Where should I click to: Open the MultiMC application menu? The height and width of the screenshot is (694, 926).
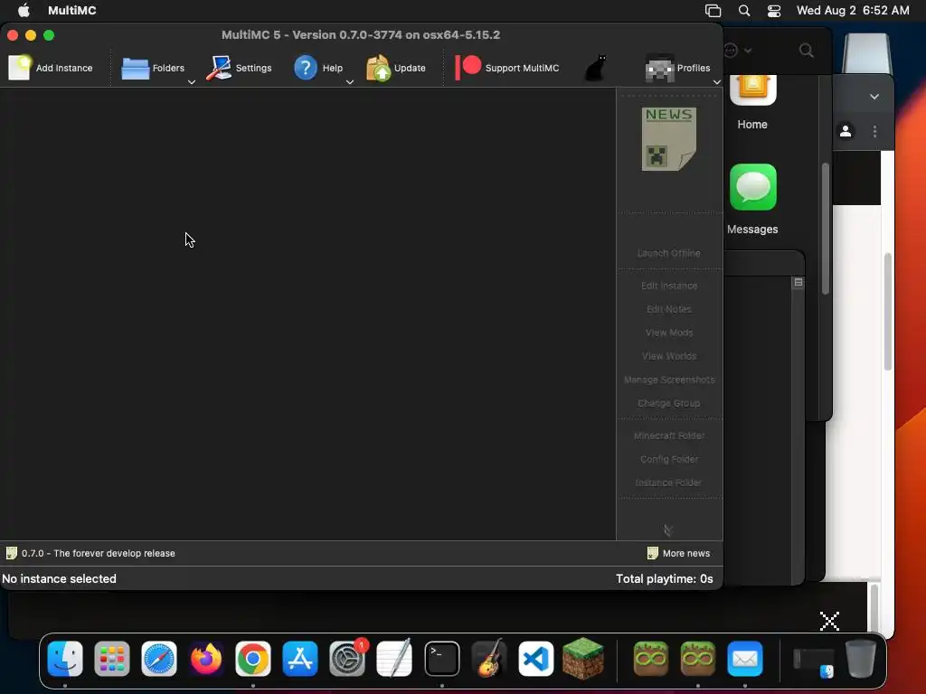(x=72, y=10)
